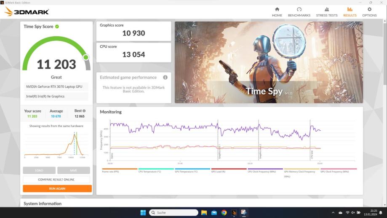Click the Average score 10 678
The image size is (387, 218).
pyautogui.click(x=56, y=116)
